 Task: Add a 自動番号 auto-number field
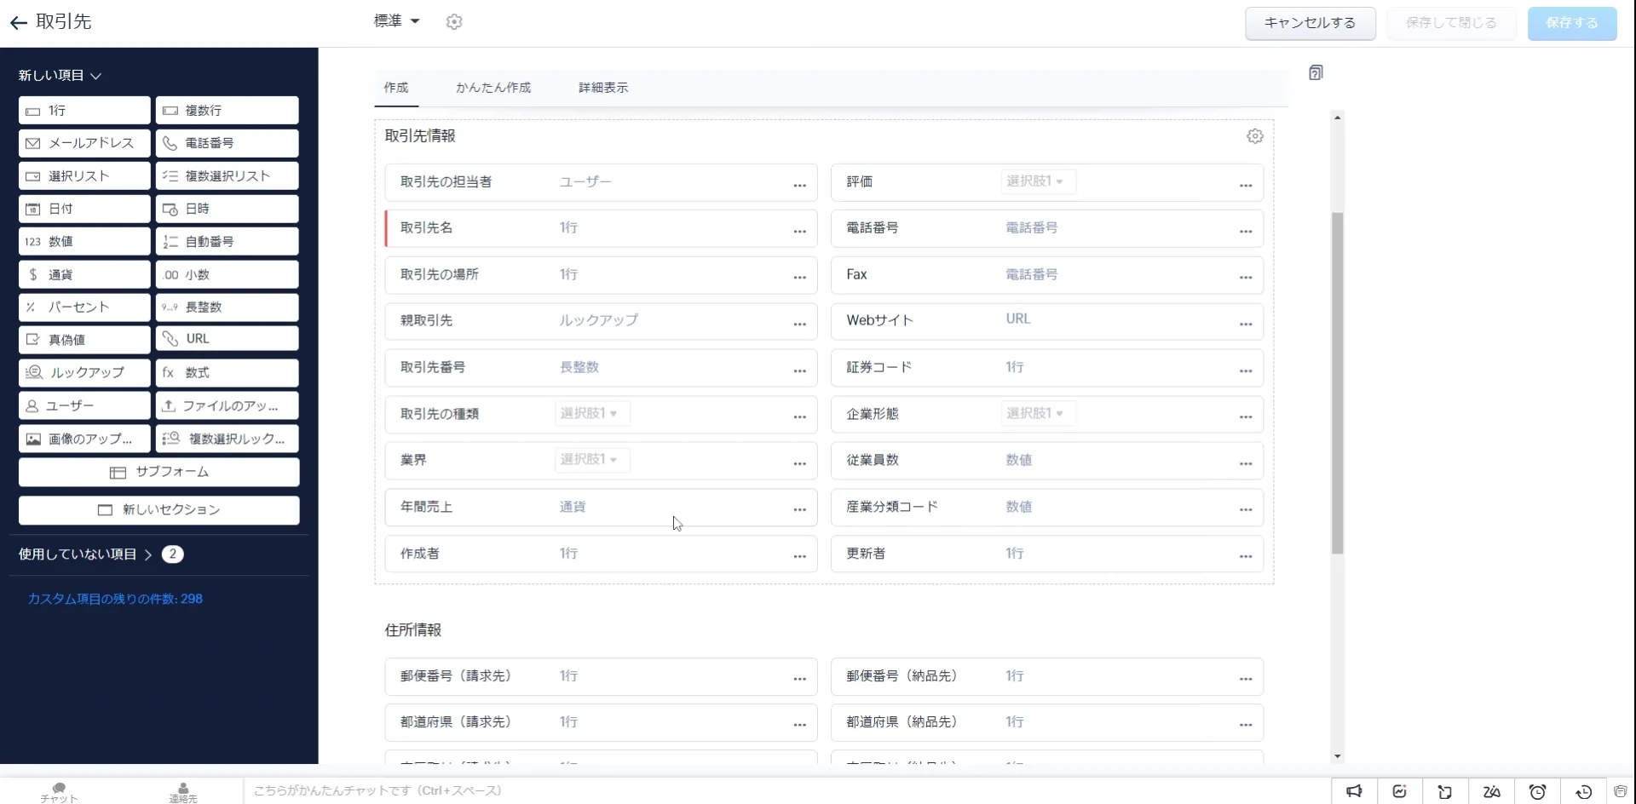click(227, 242)
